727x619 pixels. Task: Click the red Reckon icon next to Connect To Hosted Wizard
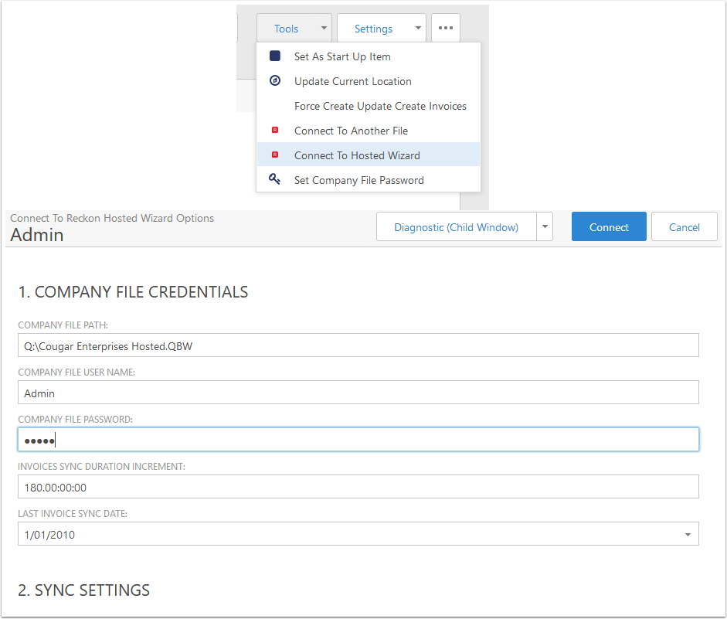click(x=275, y=155)
